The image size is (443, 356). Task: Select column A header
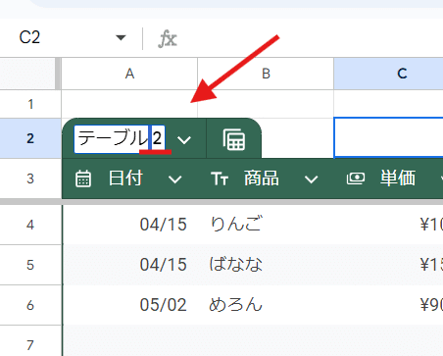tap(129, 74)
